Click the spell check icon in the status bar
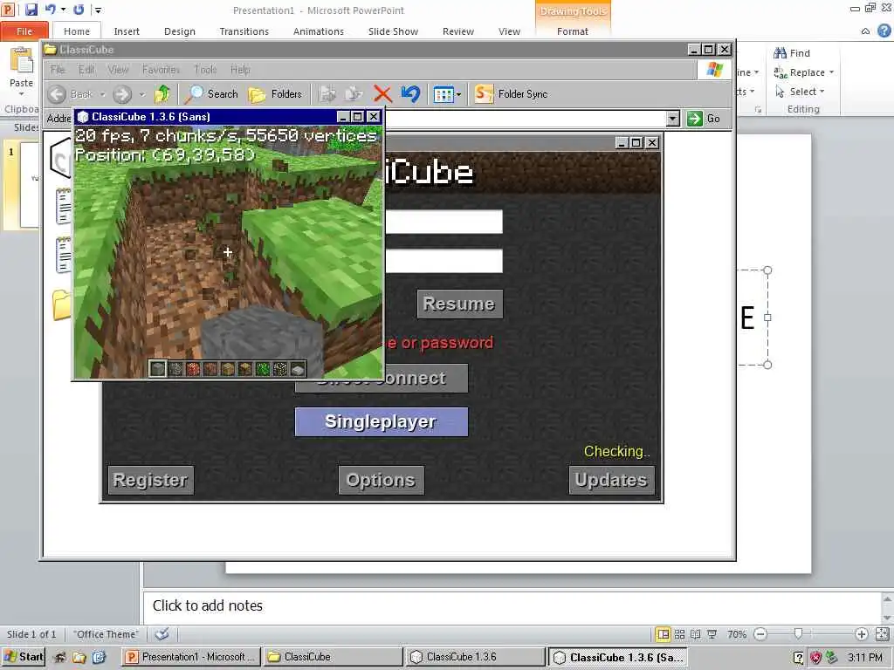The height and width of the screenshot is (670, 894). (x=162, y=634)
